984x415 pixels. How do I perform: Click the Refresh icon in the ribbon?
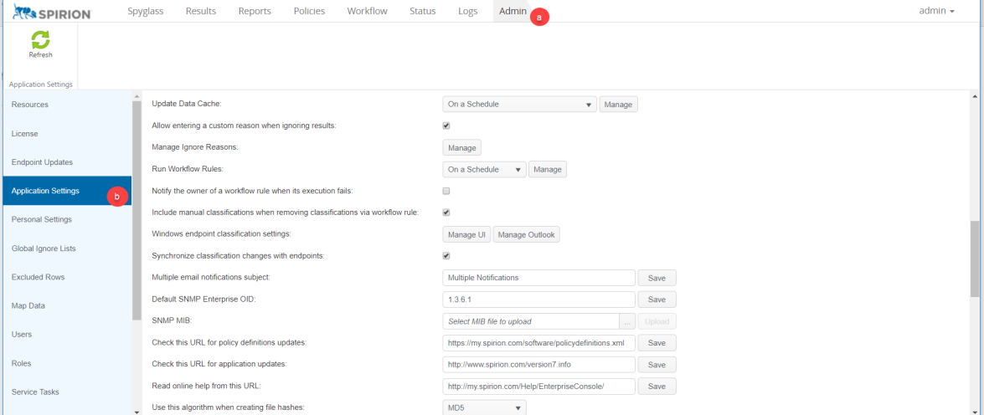click(x=40, y=41)
